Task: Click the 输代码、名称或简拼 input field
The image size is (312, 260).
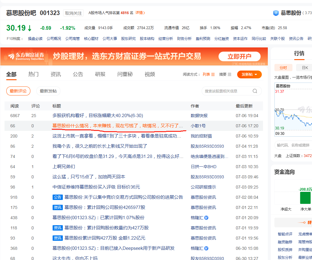Action: [293, 145]
